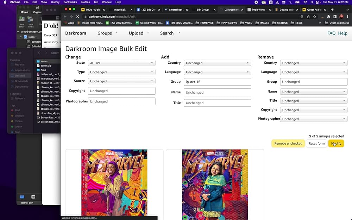Open the Remove Photographer dropdown

313,119
